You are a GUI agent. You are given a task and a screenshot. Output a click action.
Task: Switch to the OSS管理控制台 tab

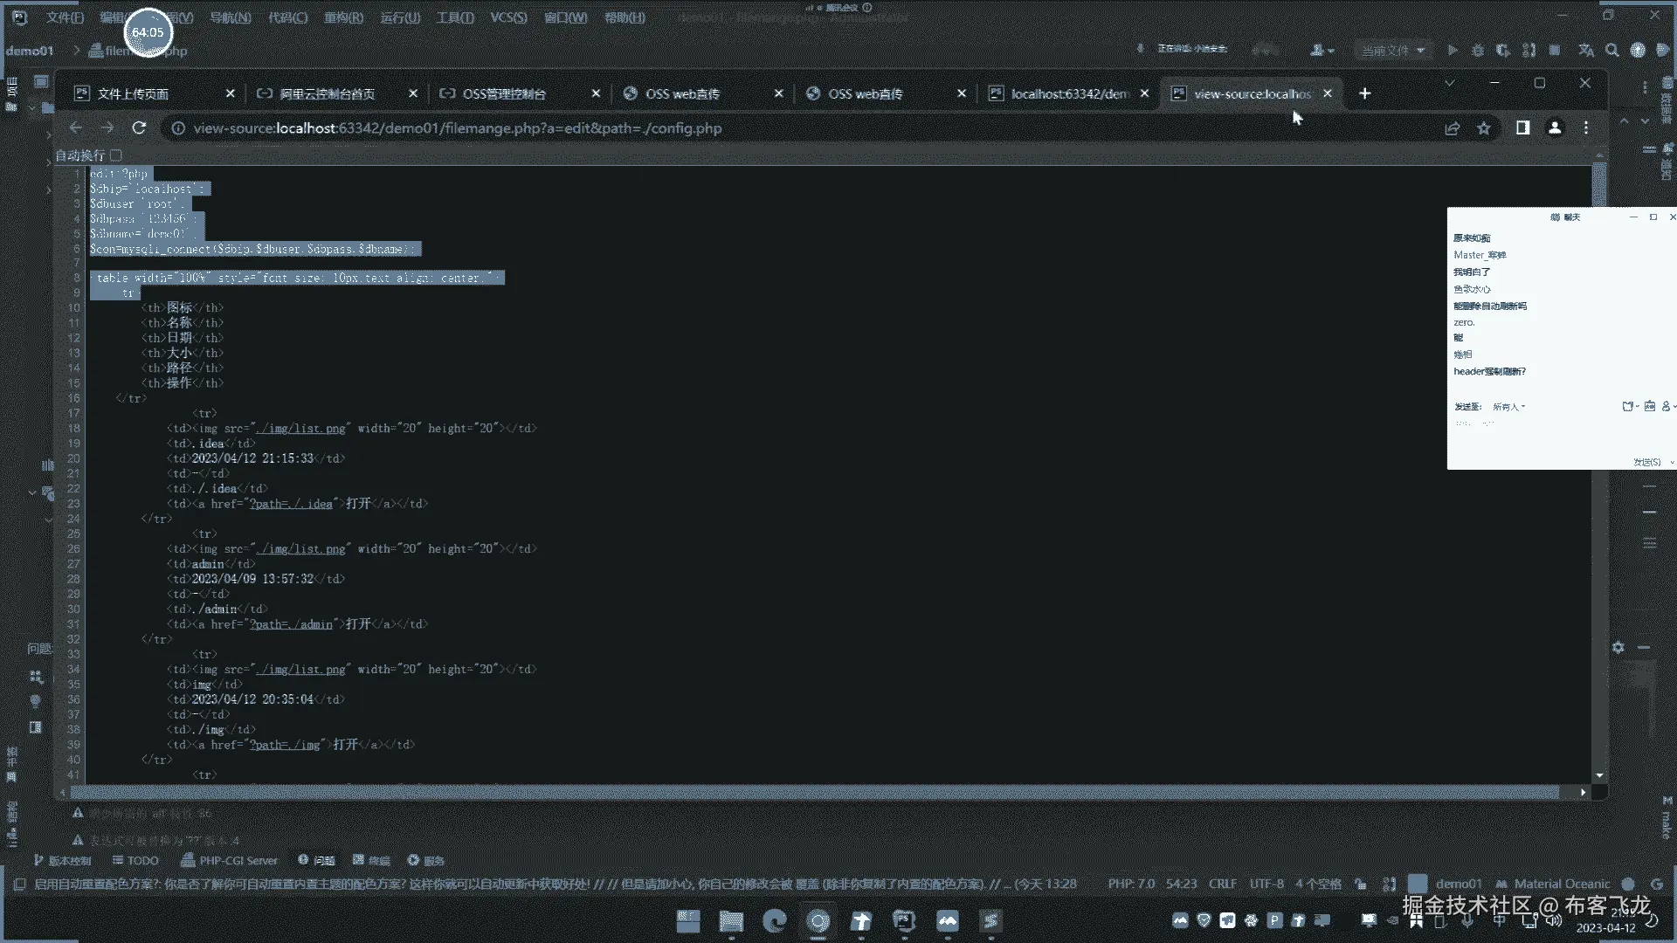point(504,93)
